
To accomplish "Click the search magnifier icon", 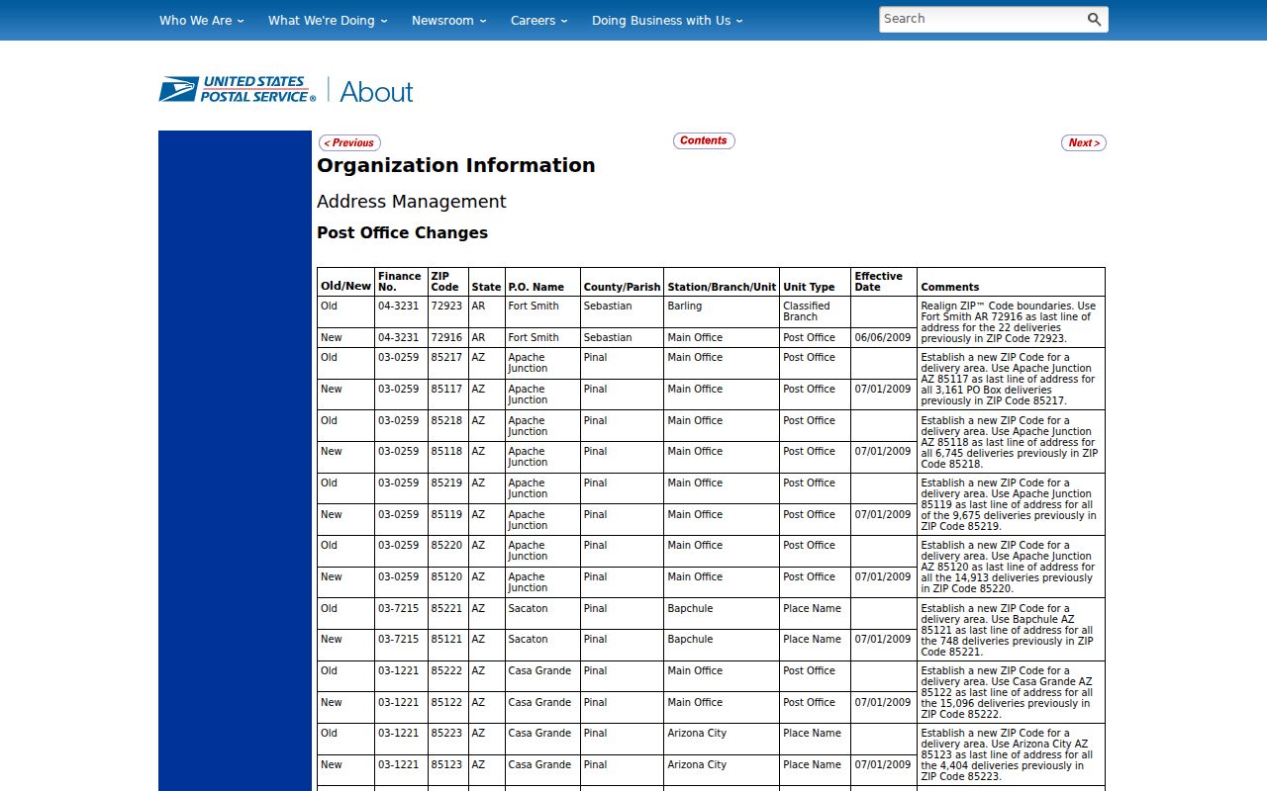I will click(1094, 20).
